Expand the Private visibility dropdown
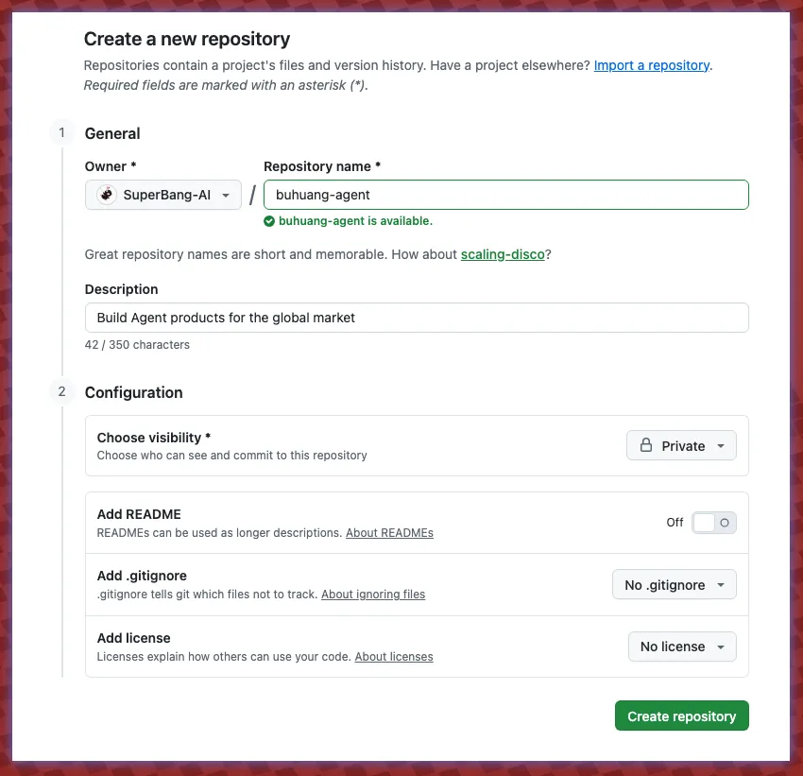Viewport: 803px width, 776px height. pyautogui.click(x=681, y=446)
